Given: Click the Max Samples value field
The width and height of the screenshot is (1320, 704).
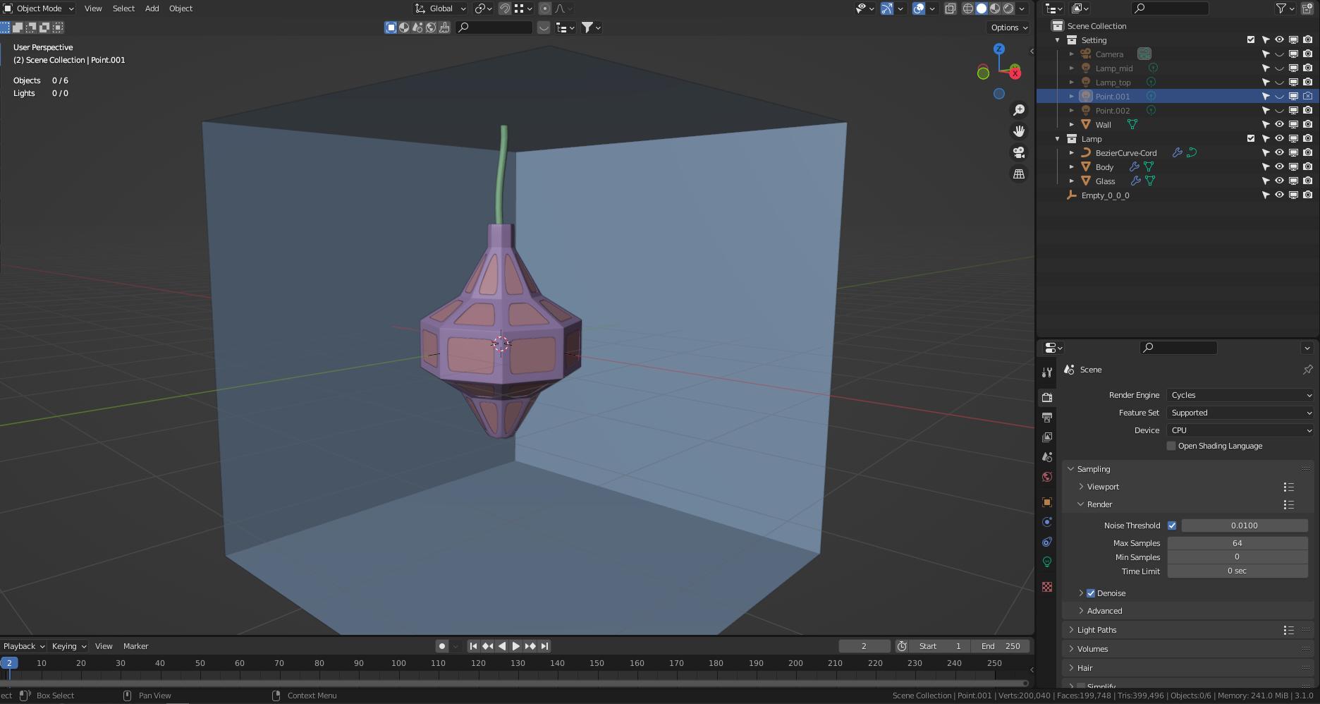Looking at the screenshot, I should tap(1237, 543).
